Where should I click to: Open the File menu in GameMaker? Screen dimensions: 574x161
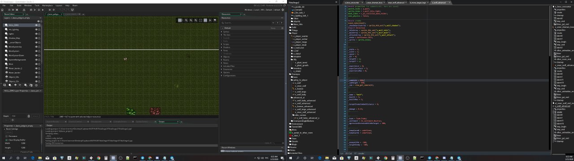4,5
